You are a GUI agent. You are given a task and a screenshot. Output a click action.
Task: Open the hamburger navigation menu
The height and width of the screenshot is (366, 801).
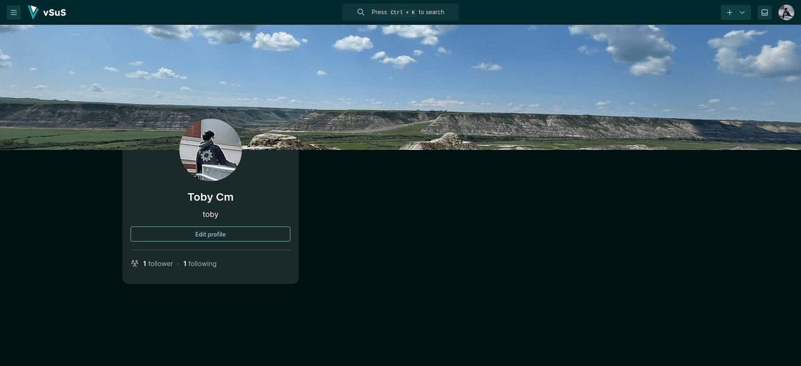[14, 12]
